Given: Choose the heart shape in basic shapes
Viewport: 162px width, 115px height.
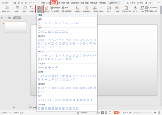Looking at the screenshot, I should point(87,43).
